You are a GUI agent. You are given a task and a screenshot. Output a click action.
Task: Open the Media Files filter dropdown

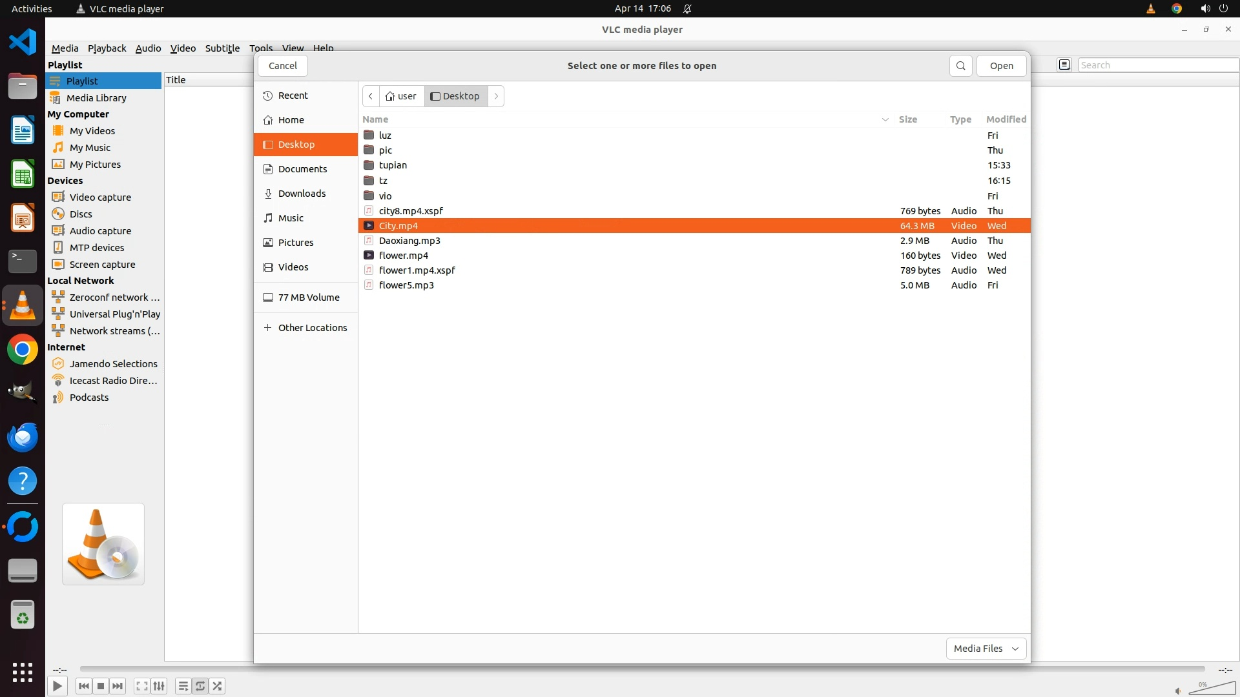986,649
